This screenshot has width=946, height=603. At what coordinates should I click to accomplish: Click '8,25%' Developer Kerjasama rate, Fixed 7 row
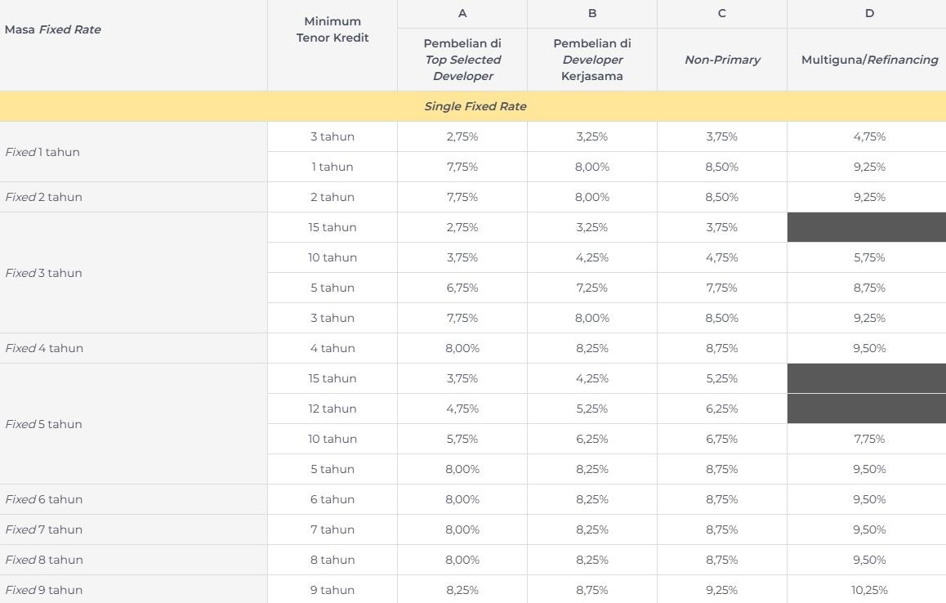(591, 530)
